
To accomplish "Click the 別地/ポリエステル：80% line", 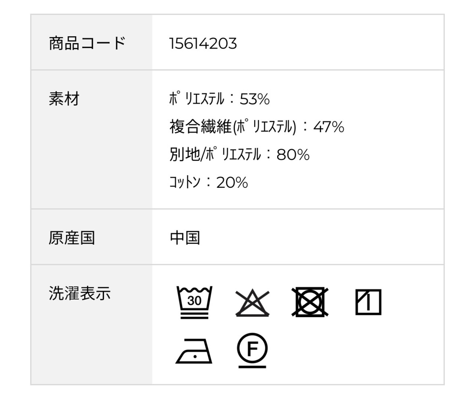I will click(x=239, y=154).
